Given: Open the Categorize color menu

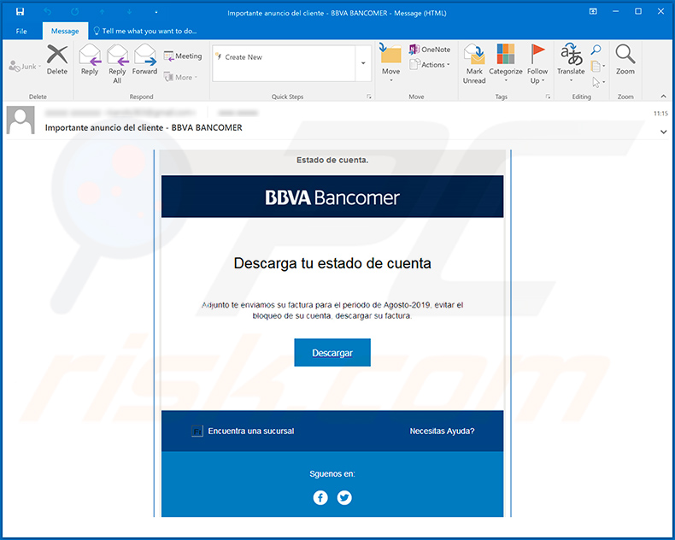Looking at the screenshot, I should (506, 64).
